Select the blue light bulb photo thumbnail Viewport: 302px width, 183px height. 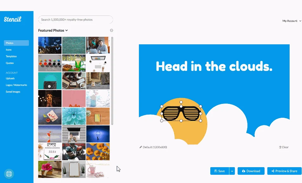pyautogui.click(x=98, y=134)
